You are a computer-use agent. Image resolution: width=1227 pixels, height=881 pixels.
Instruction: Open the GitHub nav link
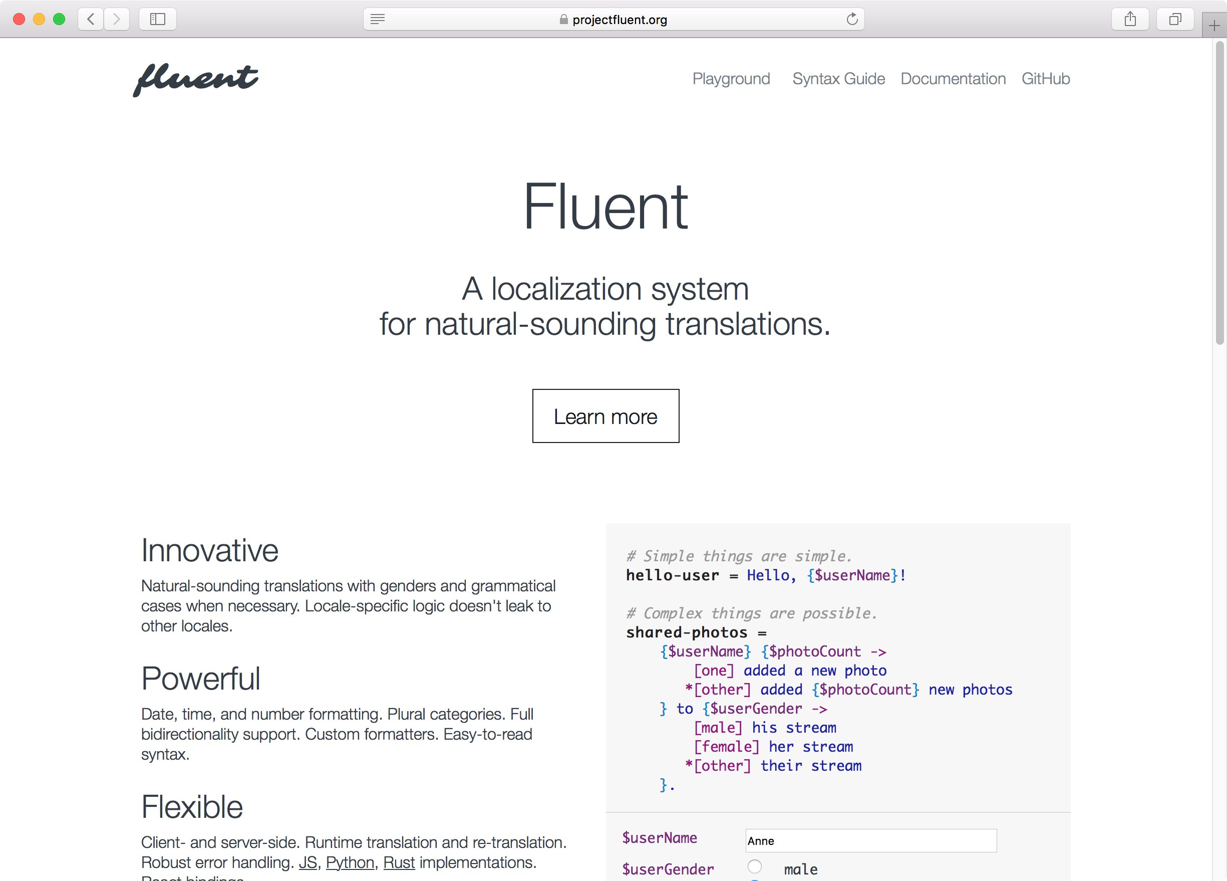tap(1045, 79)
